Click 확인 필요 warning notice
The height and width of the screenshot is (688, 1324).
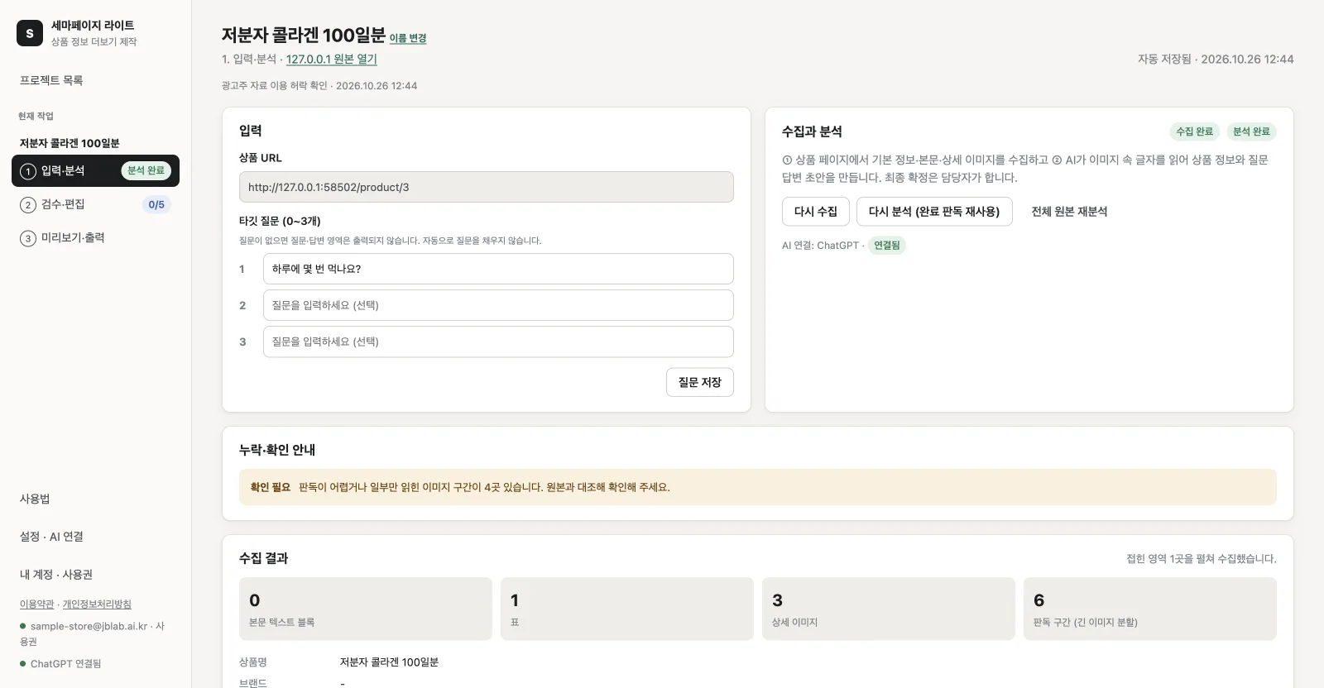(758, 487)
